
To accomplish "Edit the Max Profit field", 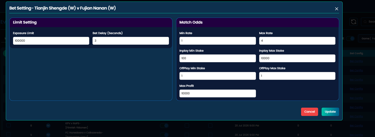I will (218, 93).
